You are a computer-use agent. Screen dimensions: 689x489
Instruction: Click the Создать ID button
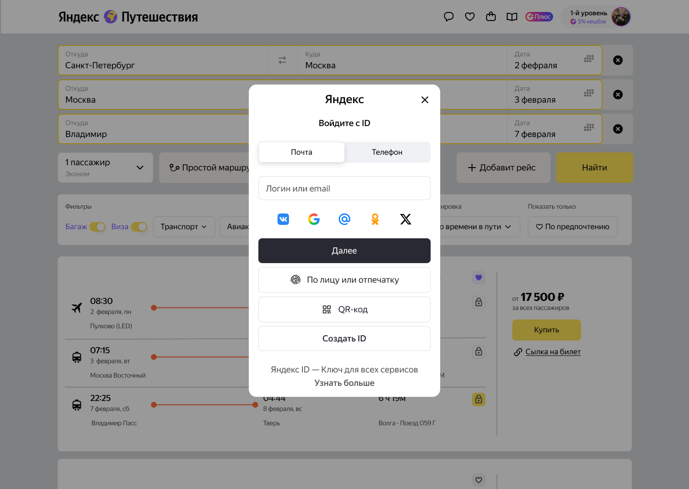click(344, 339)
